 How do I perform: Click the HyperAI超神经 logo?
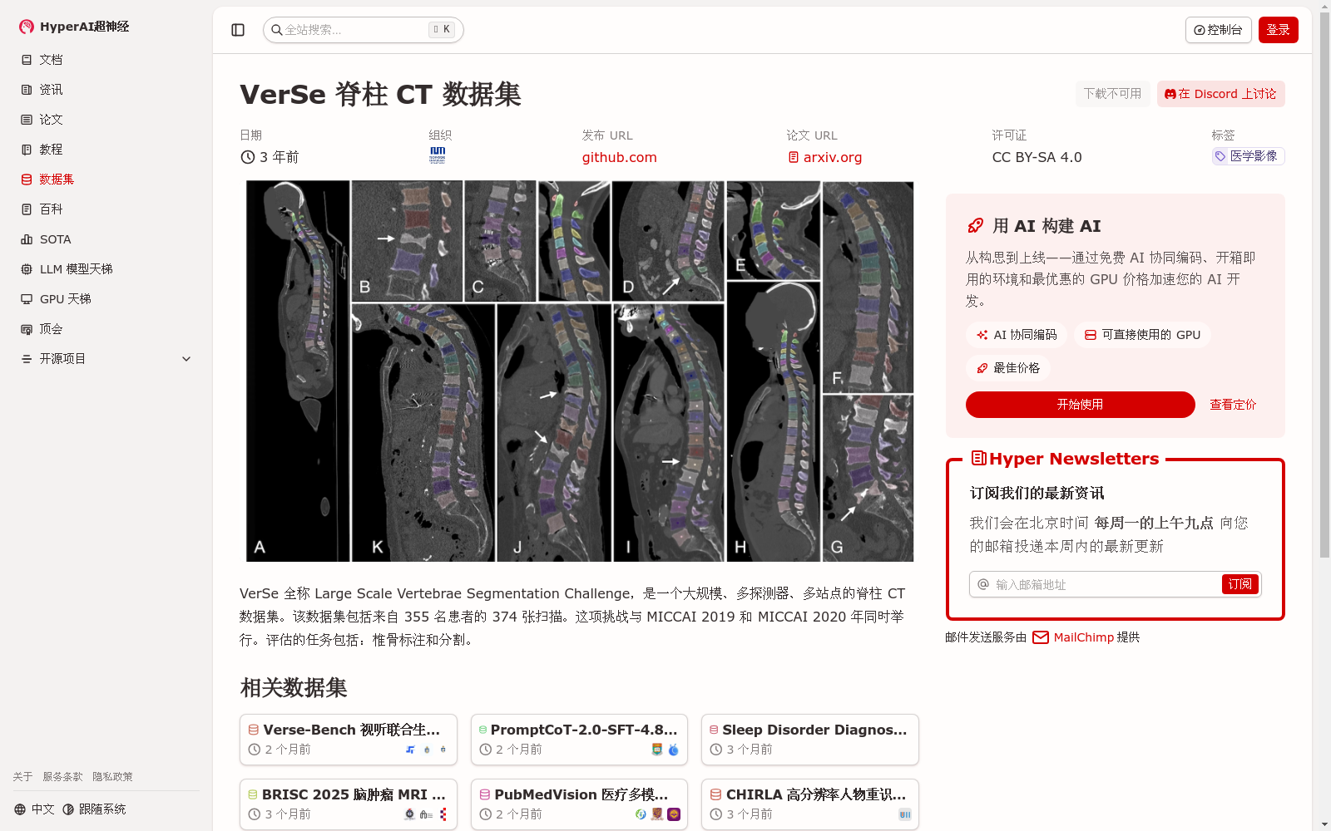[74, 27]
